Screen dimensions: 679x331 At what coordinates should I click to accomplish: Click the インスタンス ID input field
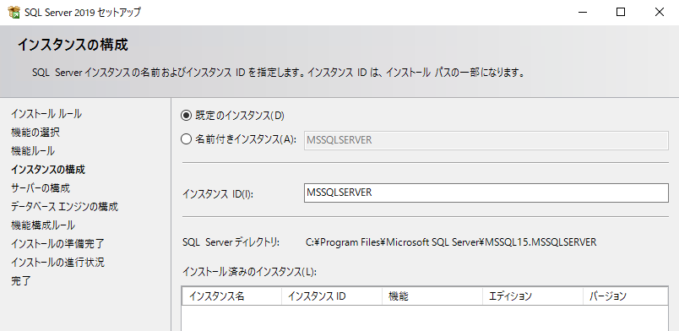pos(486,193)
